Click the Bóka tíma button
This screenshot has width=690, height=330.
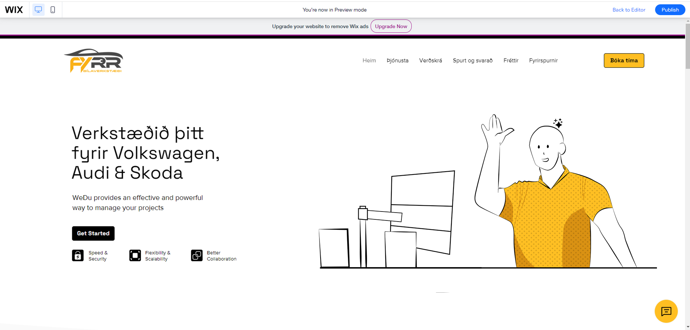pyautogui.click(x=624, y=60)
